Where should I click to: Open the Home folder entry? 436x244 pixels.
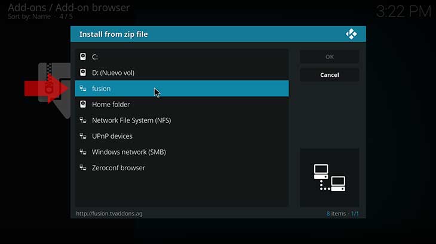coord(182,104)
